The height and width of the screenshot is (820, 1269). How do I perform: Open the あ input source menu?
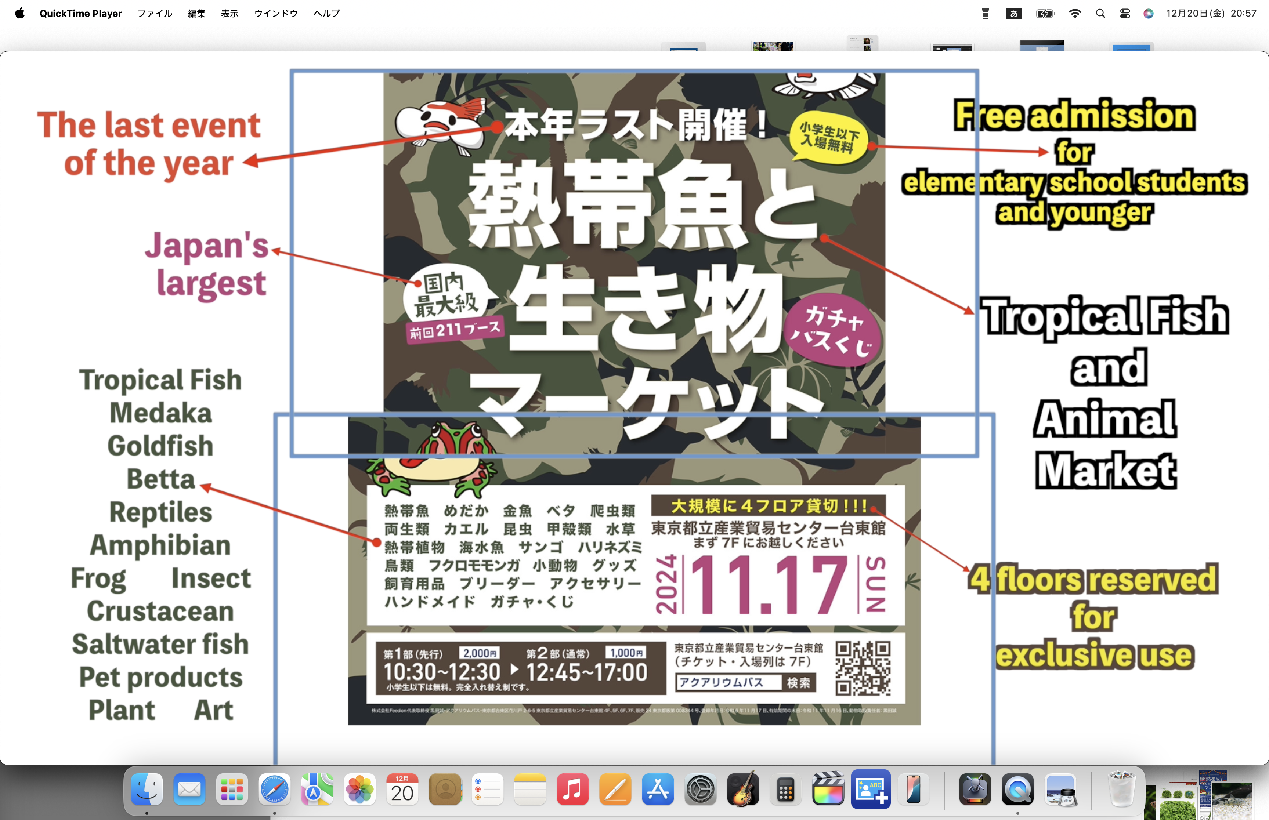point(1014,13)
